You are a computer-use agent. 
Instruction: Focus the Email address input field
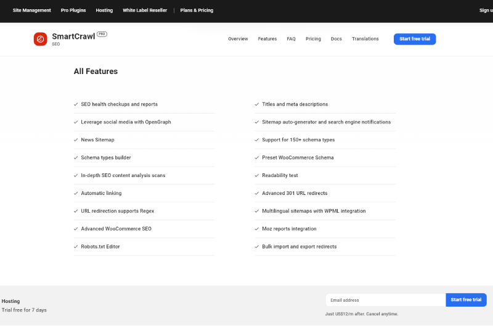pyautogui.click(x=386, y=300)
